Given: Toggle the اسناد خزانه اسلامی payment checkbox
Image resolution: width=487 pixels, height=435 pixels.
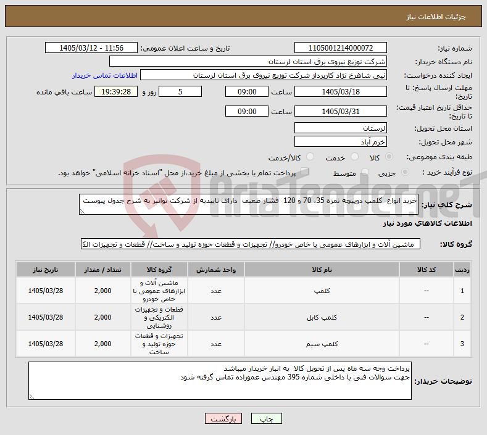Looking at the screenshot, I should (x=305, y=172).
